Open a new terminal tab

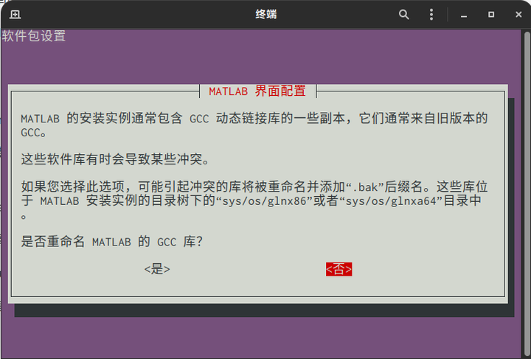[15, 15]
